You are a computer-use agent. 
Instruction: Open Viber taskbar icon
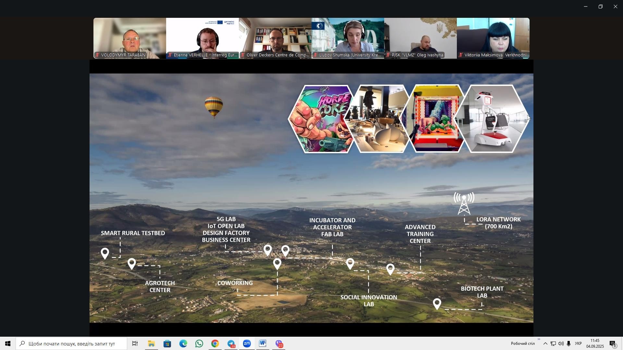point(279,344)
